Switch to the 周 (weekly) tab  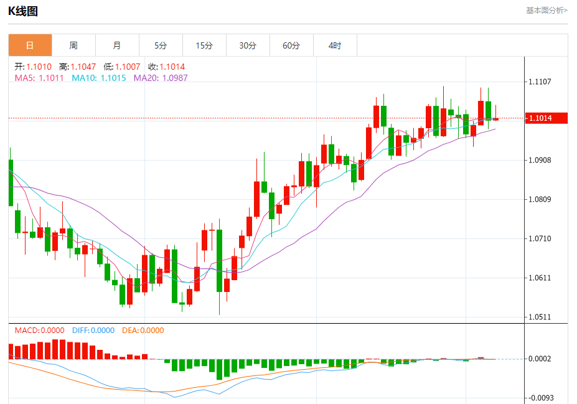pos(73,45)
